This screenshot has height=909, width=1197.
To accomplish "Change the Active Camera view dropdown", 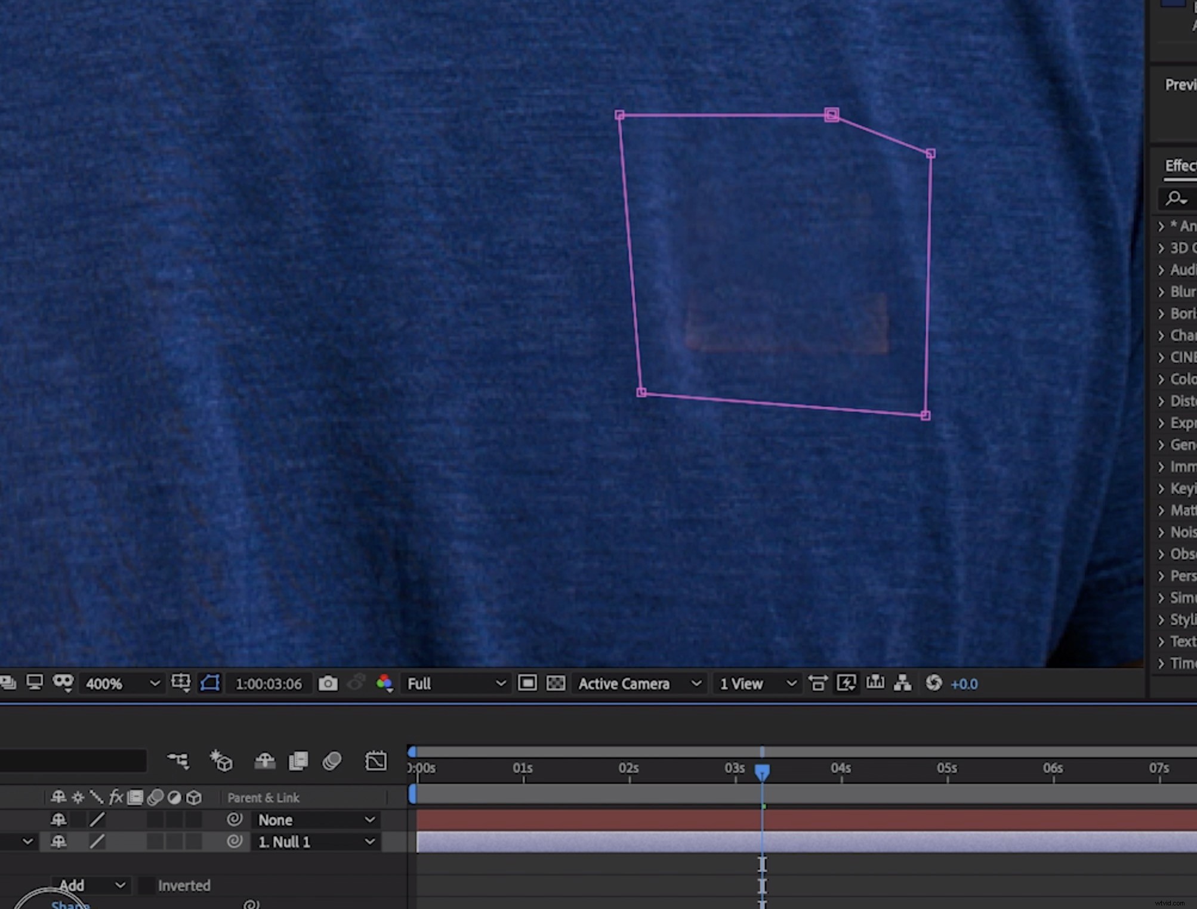I will click(638, 684).
